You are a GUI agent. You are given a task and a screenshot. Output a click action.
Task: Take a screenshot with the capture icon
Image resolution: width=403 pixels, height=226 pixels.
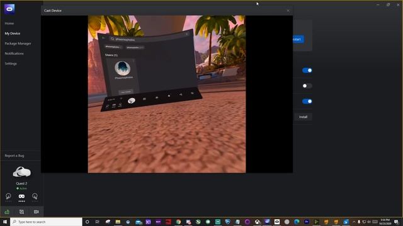click(21, 212)
